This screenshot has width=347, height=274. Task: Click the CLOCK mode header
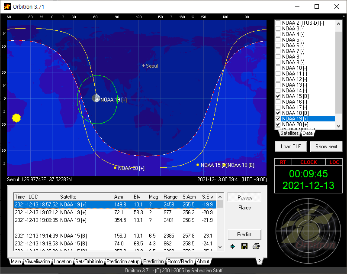tap(309, 162)
